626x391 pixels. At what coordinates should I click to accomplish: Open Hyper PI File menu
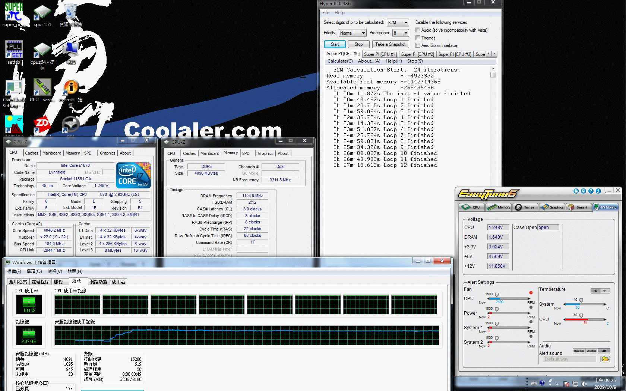[x=326, y=13]
